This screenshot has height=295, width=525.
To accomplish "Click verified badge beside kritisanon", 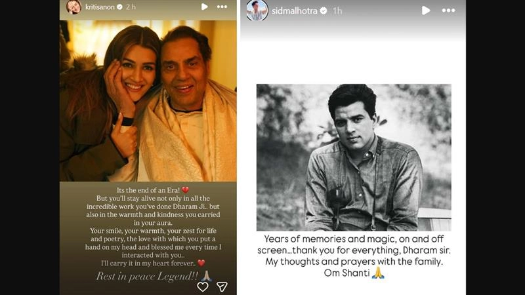I will [119, 7].
